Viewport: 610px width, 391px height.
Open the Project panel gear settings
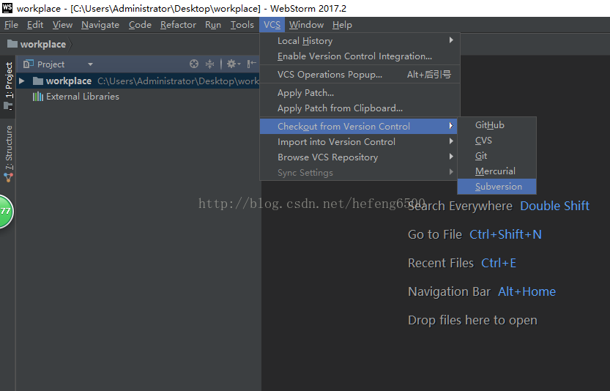(234, 64)
